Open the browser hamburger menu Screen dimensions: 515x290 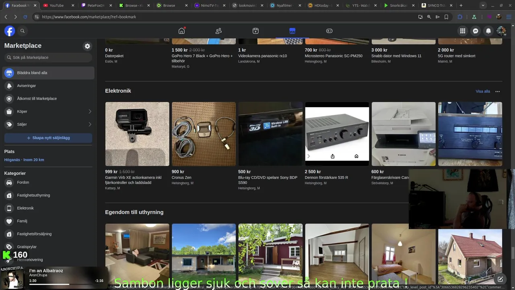pos(509,17)
